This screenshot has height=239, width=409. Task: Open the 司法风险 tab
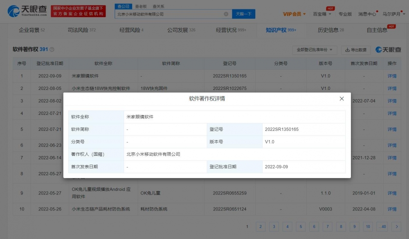(82, 30)
